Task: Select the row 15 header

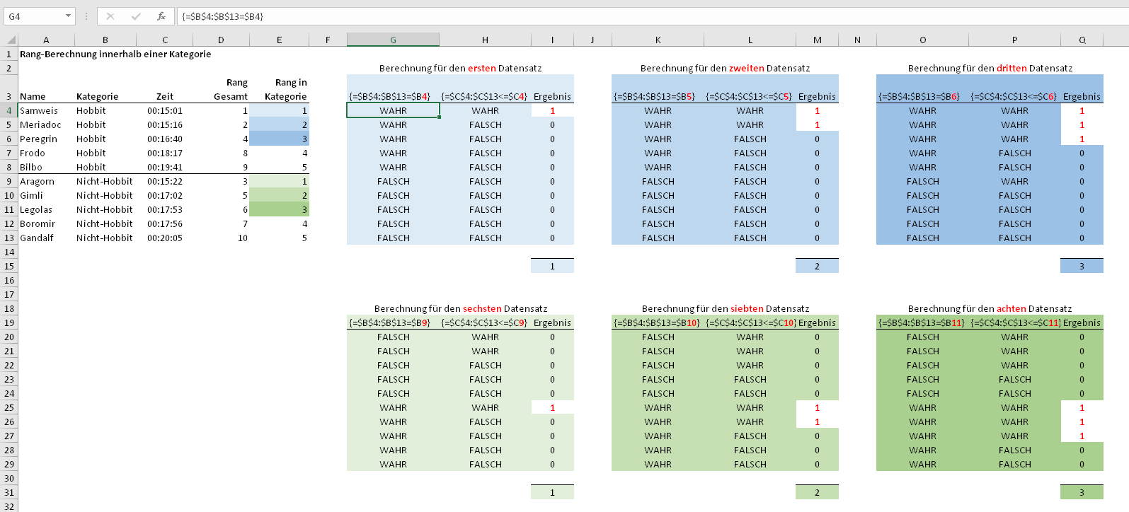Action: [x=9, y=267]
